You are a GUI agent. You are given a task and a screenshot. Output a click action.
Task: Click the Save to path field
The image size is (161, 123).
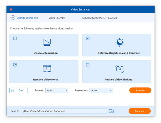(60, 111)
